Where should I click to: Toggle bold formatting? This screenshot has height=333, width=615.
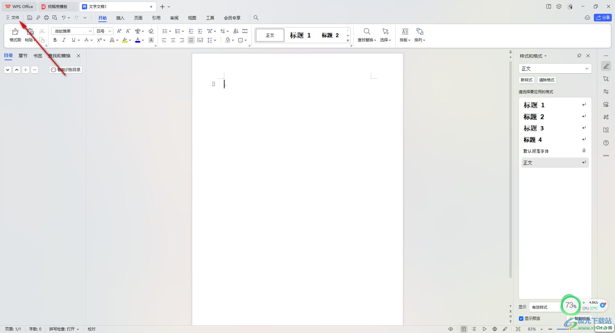pos(55,40)
